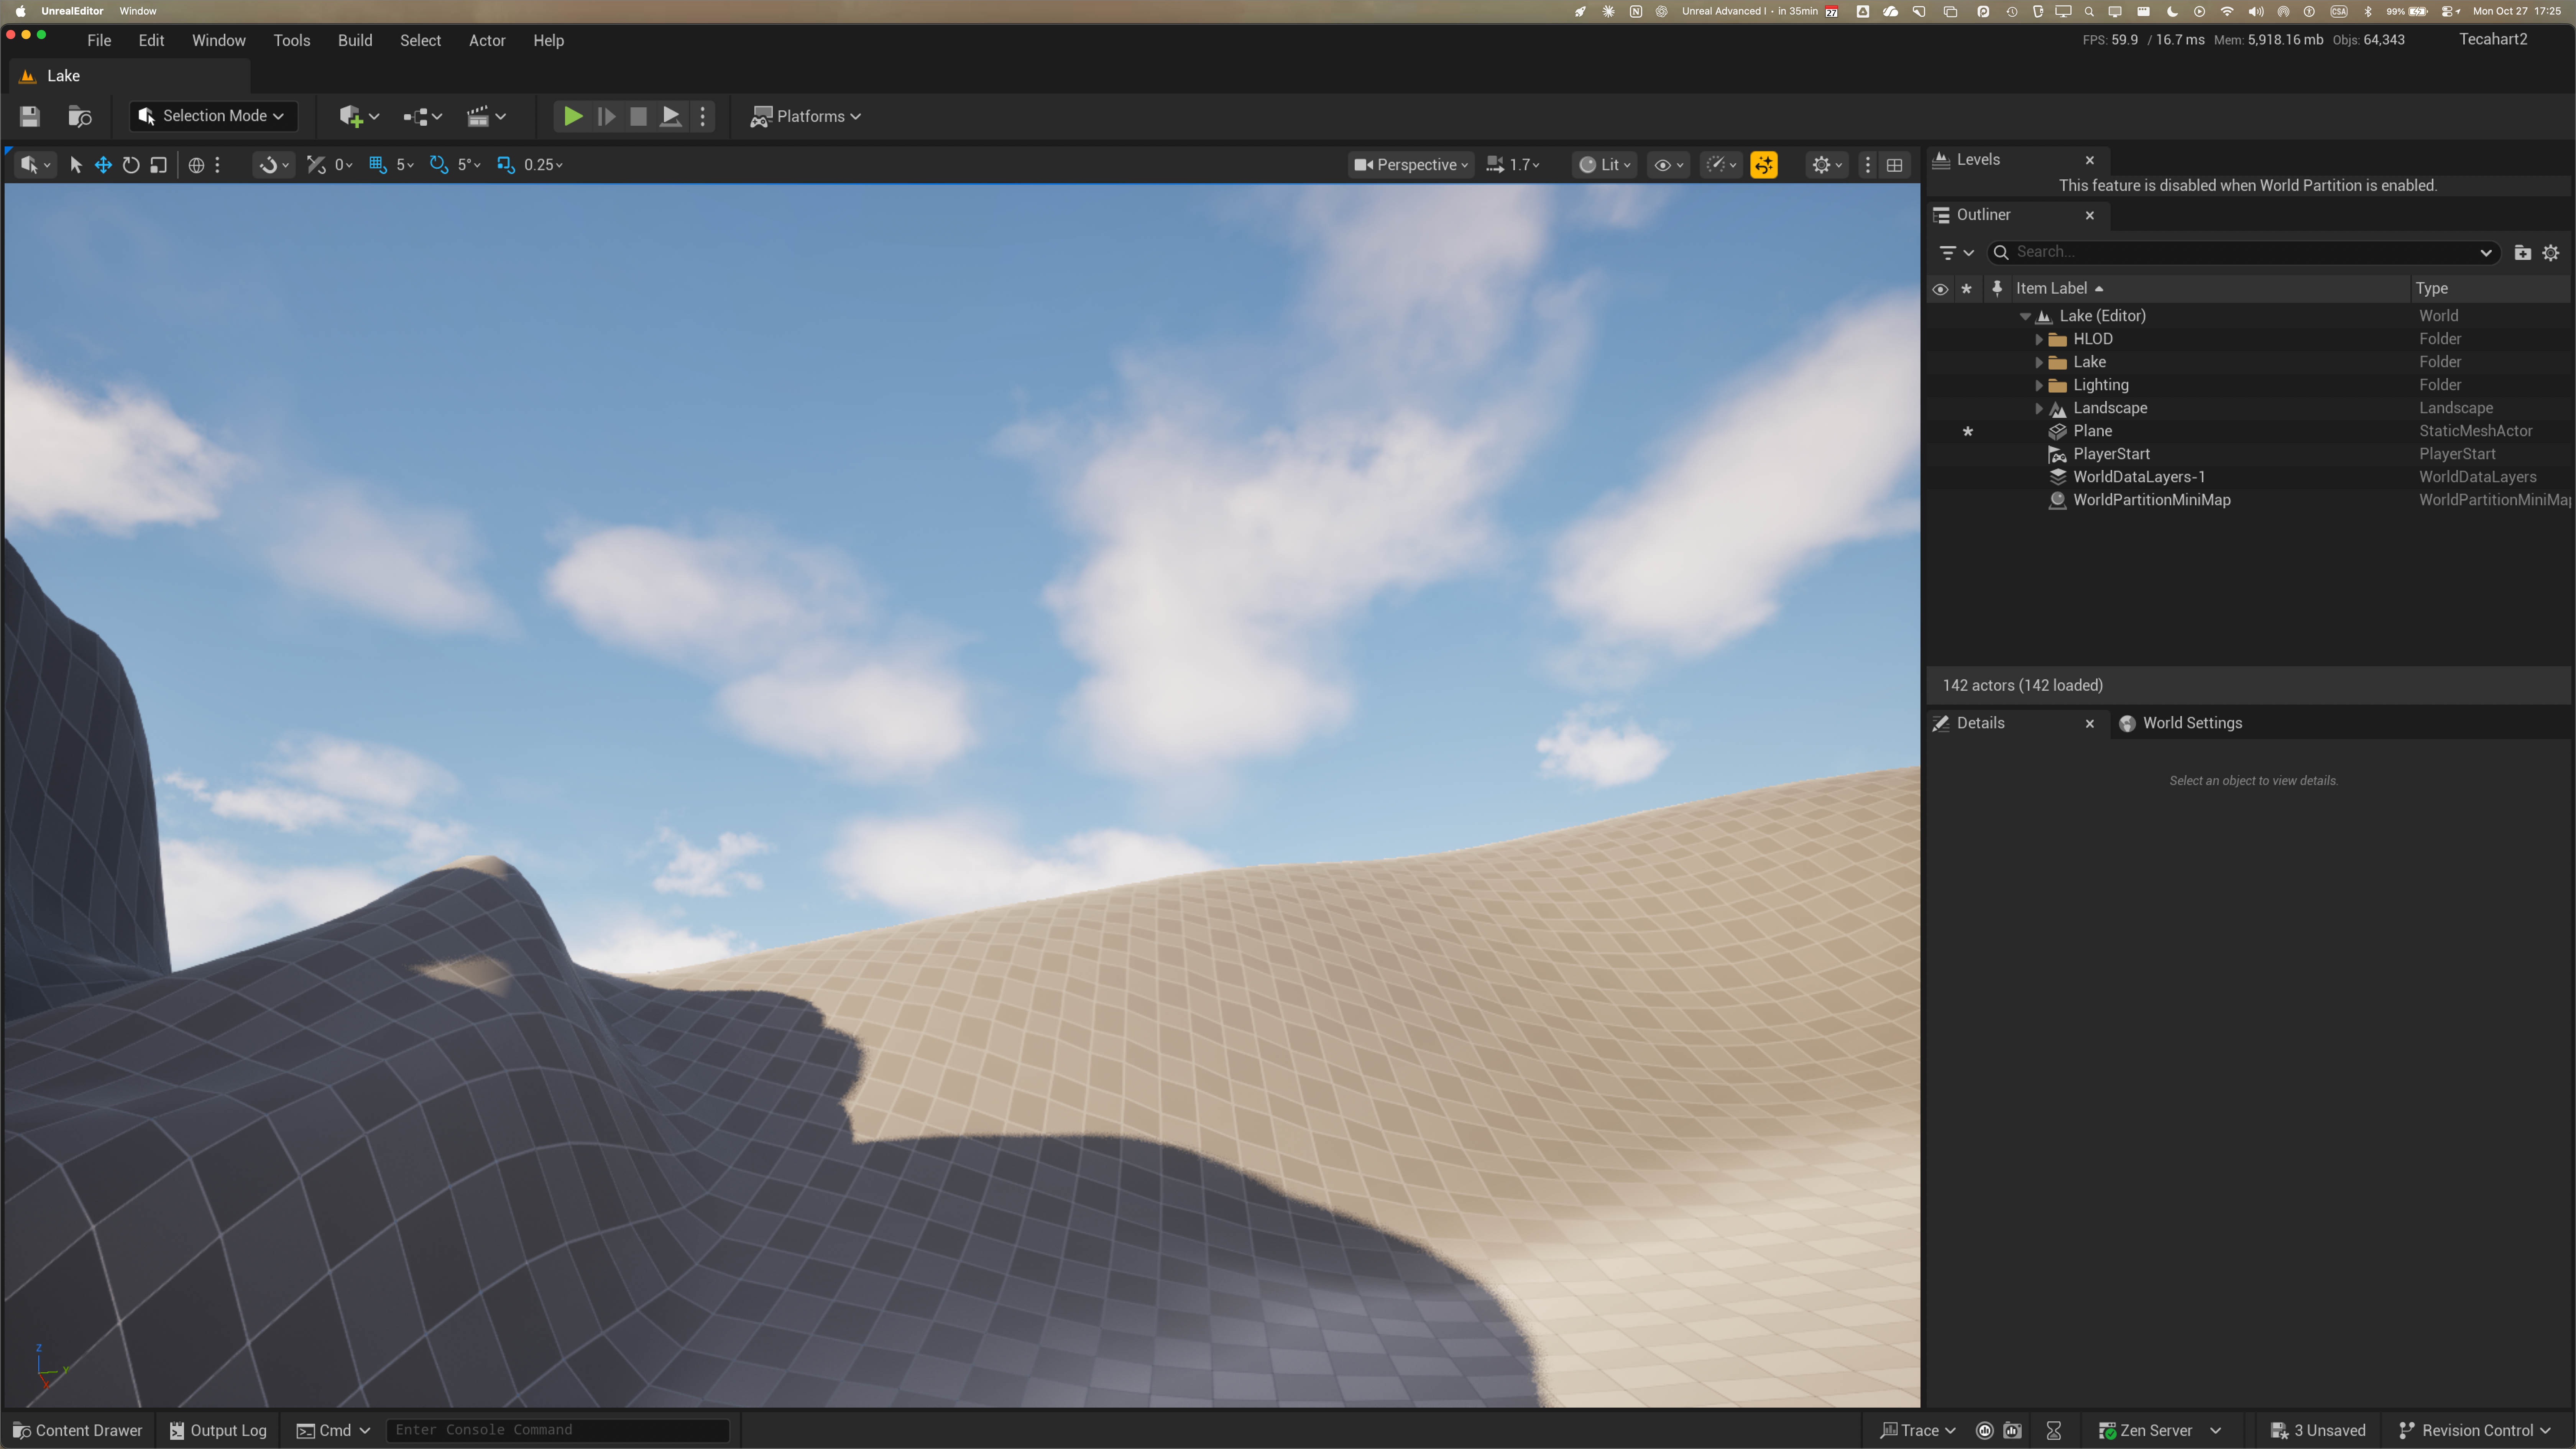Open the Sequencer cinematics clapperboard menu
The height and width of the screenshot is (1449, 2576).
coord(486,116)
